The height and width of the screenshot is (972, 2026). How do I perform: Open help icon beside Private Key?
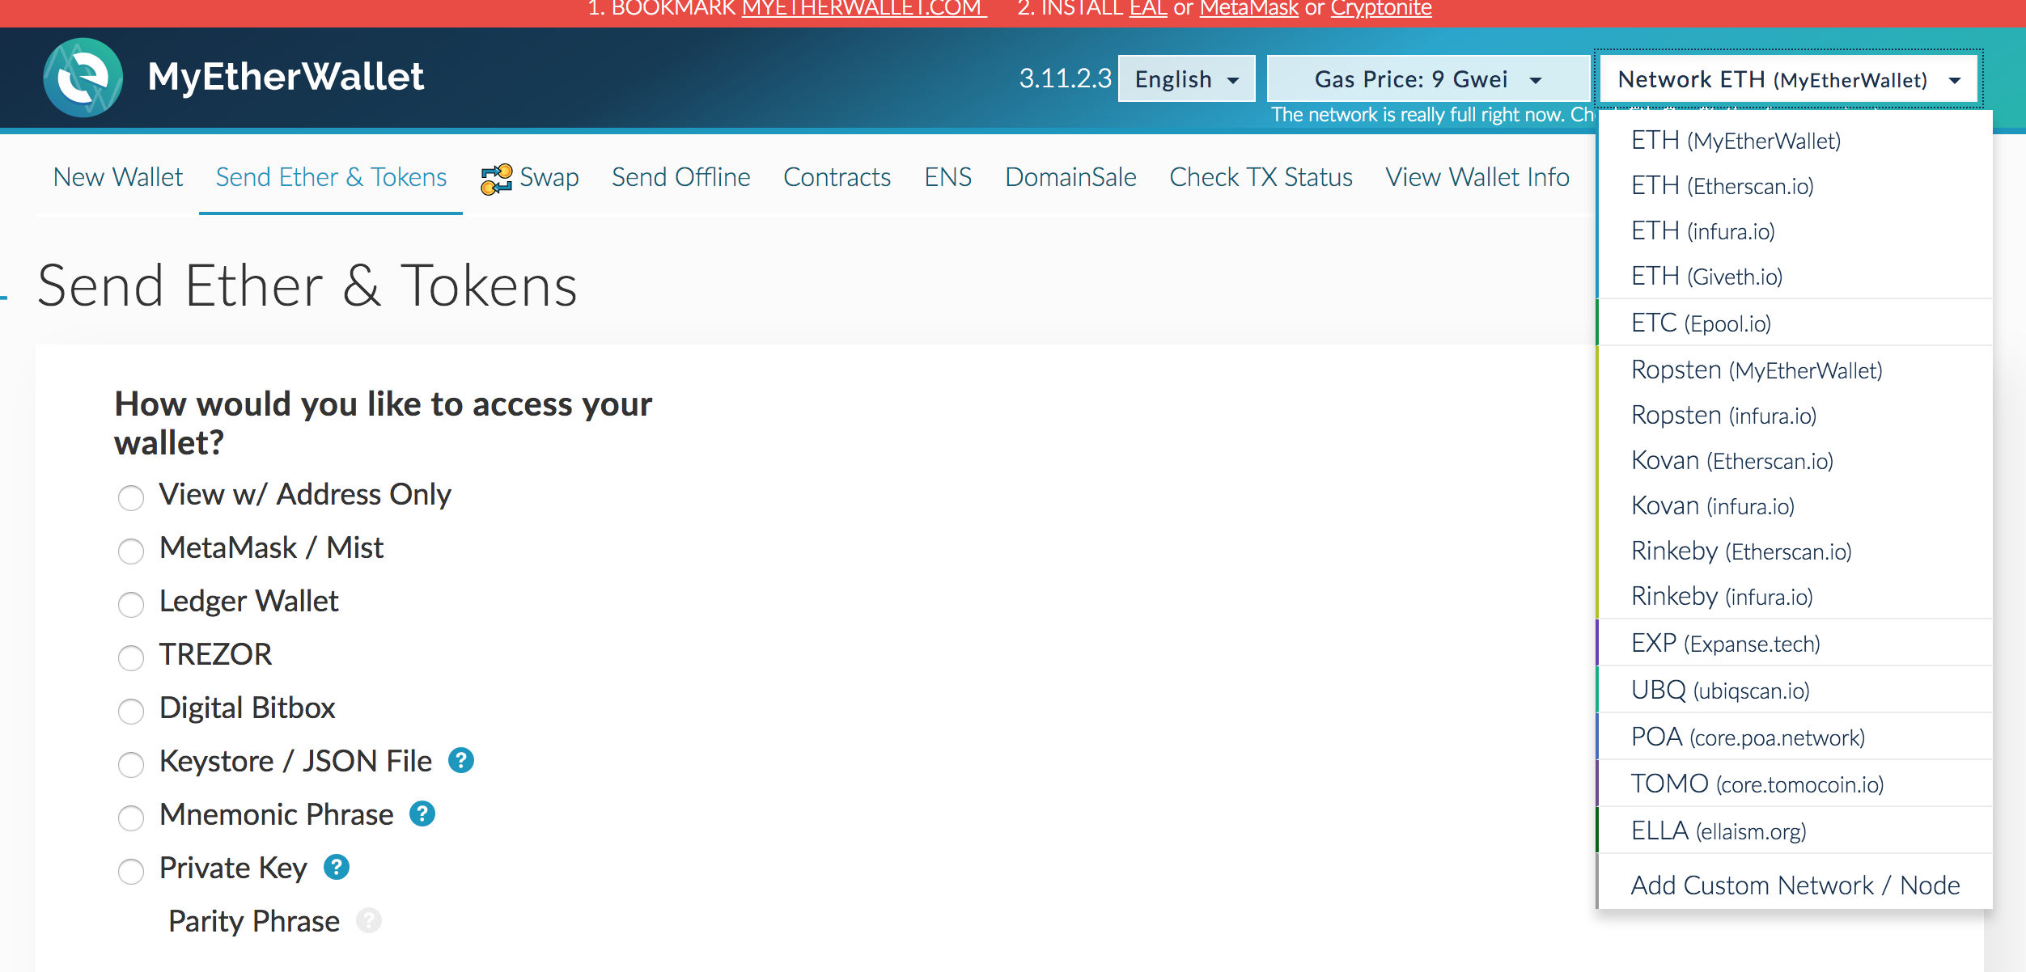click(x=337, y=867)
